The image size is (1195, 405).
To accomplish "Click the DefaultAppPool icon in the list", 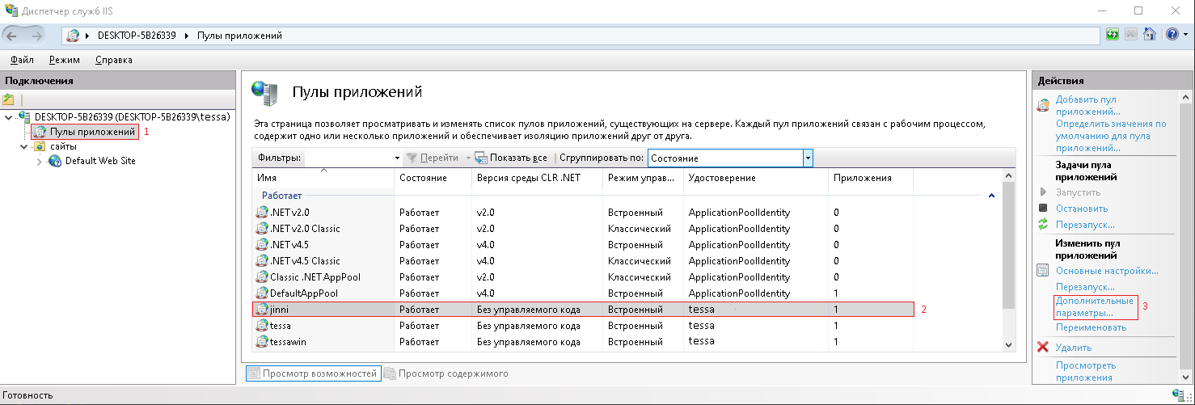I will tap(262, 293).
